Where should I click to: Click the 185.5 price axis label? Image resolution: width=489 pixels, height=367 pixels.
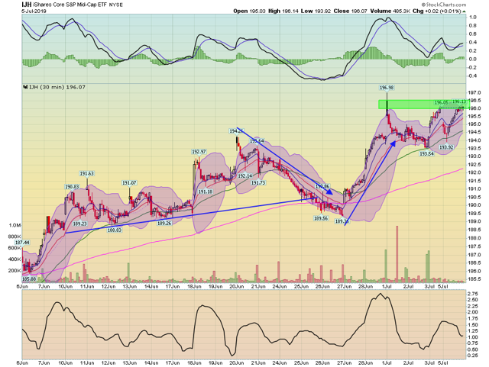[x=473, y=278]
